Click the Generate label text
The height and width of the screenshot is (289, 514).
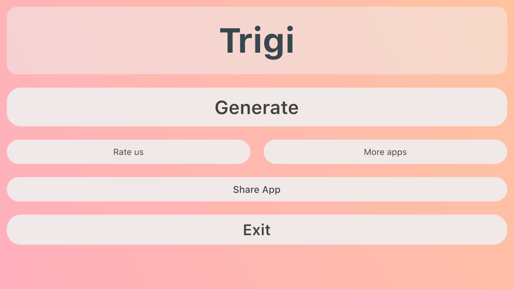click(256, 108)
